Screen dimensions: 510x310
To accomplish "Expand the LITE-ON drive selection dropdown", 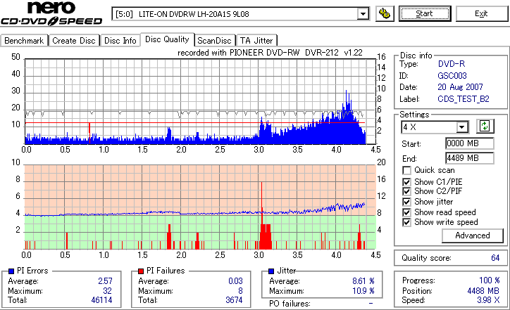I will pyautogui.click(x=363, y=14).
